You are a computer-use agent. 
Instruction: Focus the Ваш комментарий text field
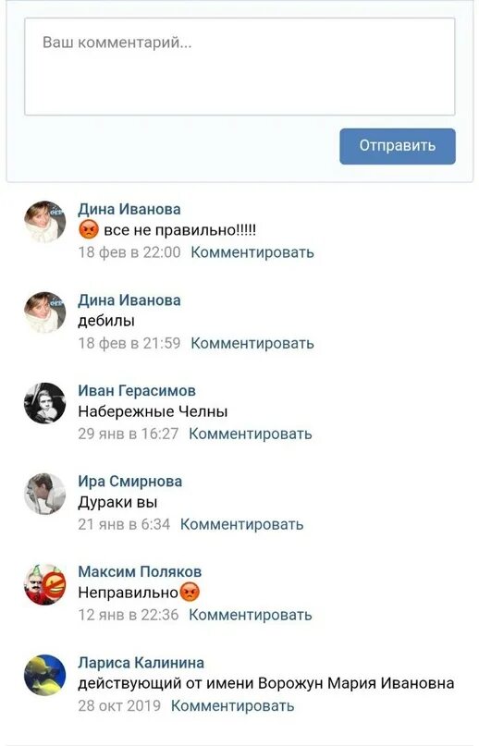click(239, 67)
